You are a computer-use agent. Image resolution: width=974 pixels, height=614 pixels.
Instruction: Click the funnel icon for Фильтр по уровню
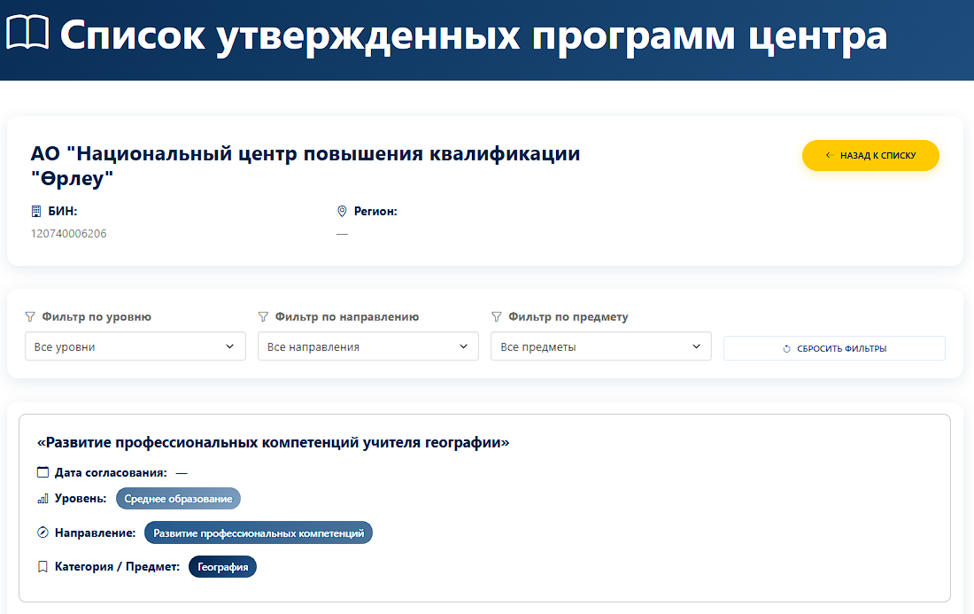tap(30, 316)
